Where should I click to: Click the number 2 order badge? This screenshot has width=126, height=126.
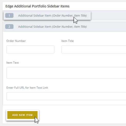[x=9, y=27]
